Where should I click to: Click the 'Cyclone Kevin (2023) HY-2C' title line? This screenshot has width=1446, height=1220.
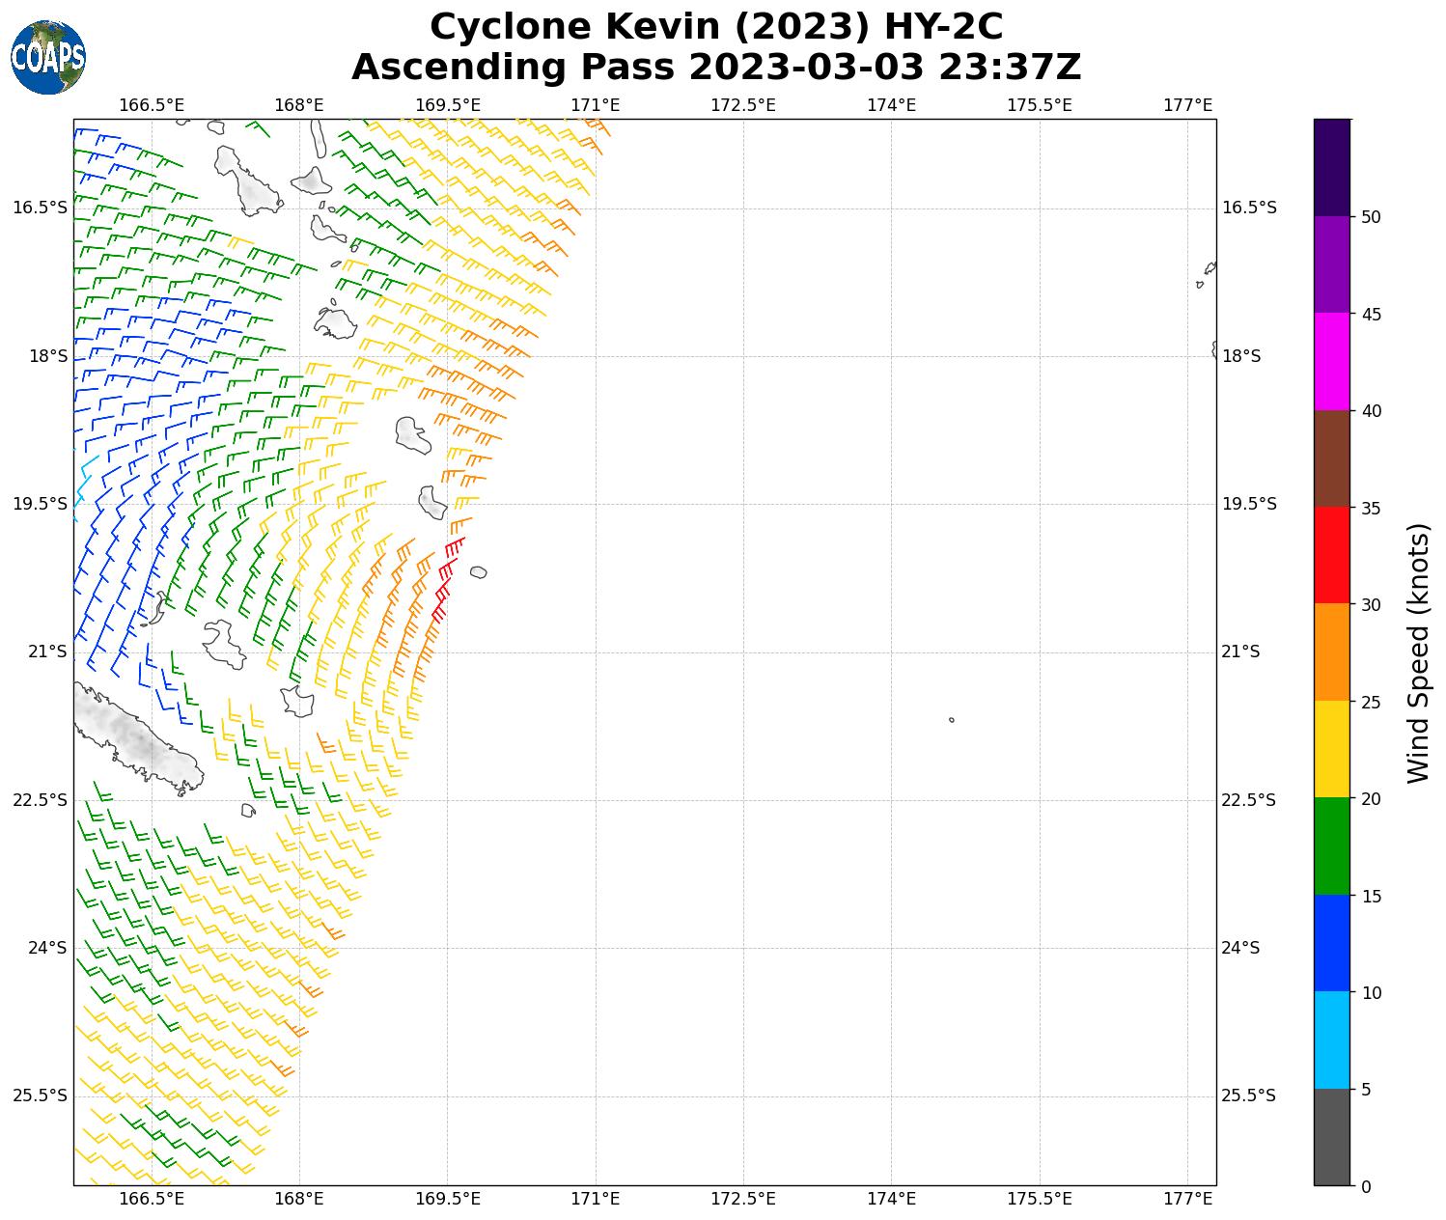[x=716, y=27]
